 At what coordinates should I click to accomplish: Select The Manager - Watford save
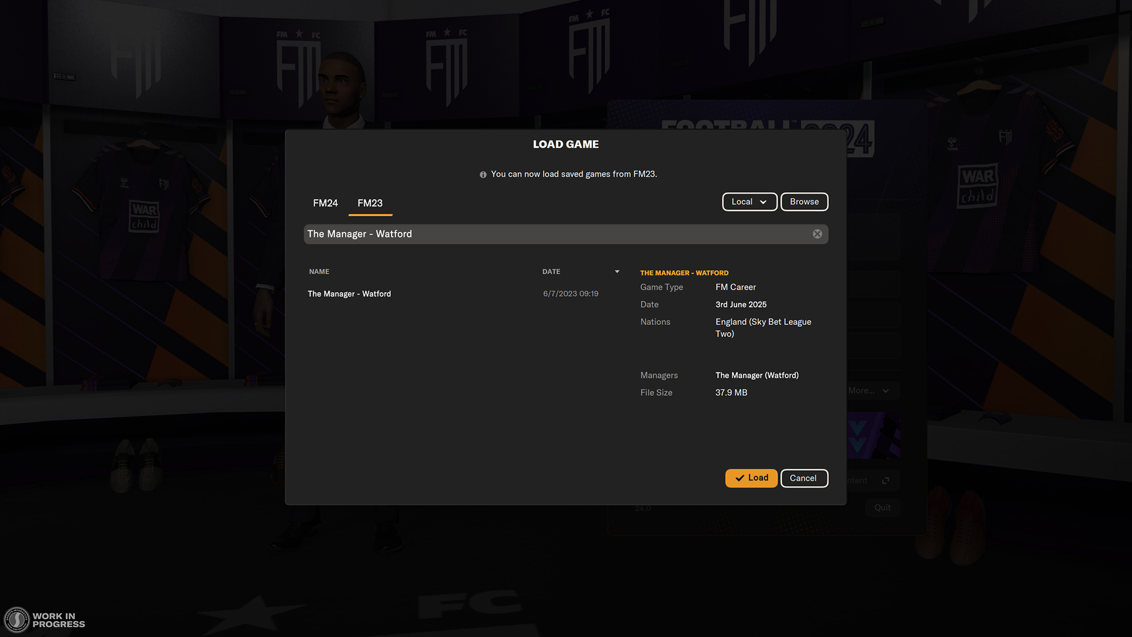349,293
